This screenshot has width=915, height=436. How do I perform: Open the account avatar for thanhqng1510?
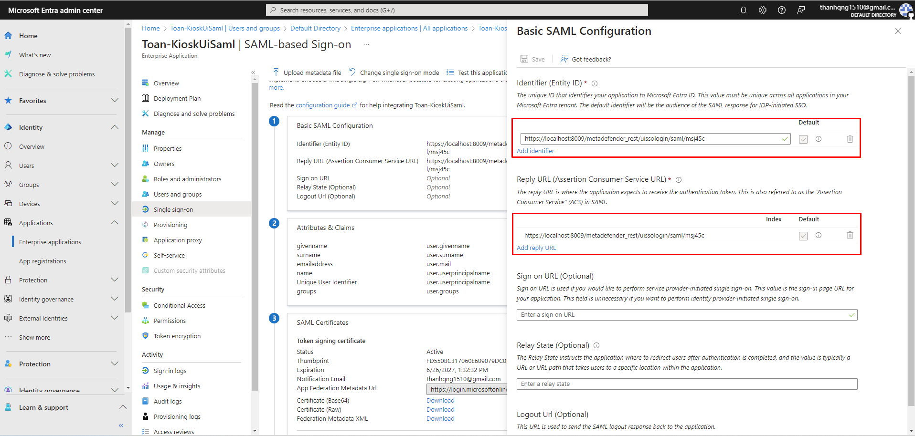pos(906,10)
